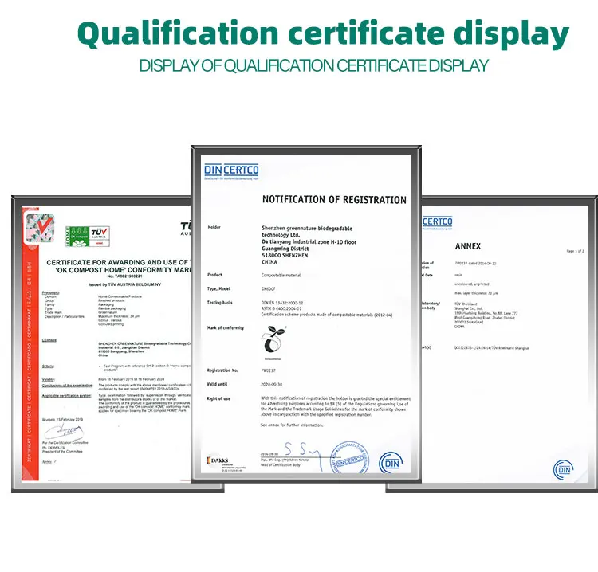The image size is (598, 572).
Task: Click the 'Mark of conformity' label
Action: point(226,327)
